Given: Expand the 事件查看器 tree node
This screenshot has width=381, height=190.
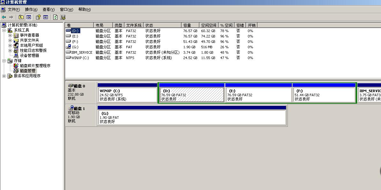Looking at the screenshot, I should coord(10,35).
